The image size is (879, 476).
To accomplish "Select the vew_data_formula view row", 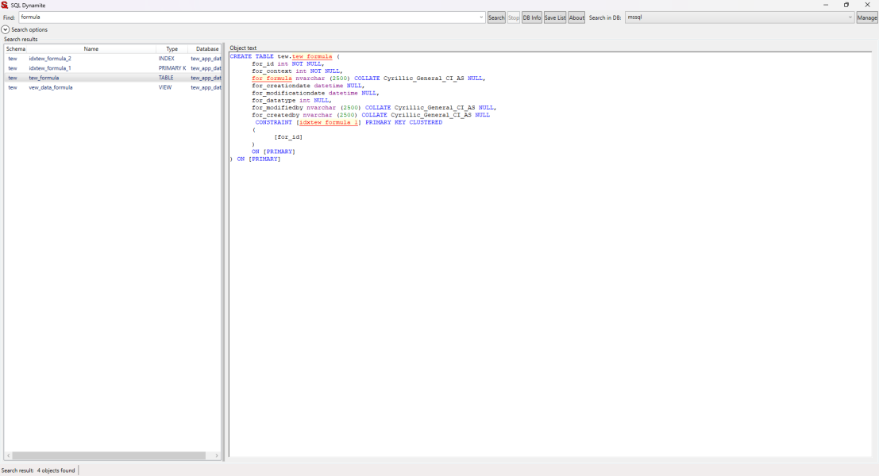I will coord(50,87).
